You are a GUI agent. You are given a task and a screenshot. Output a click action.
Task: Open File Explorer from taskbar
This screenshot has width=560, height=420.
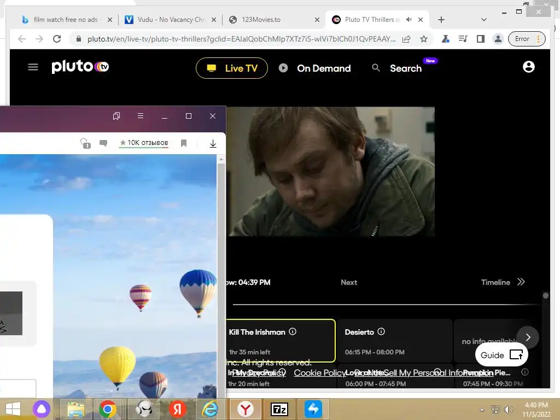76,409
